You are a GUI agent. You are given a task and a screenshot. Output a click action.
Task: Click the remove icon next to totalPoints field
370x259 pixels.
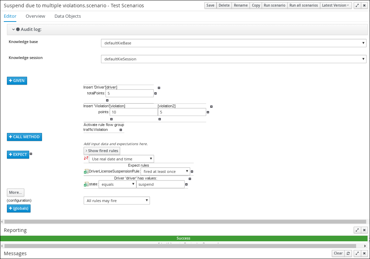[x=155, y=93]
